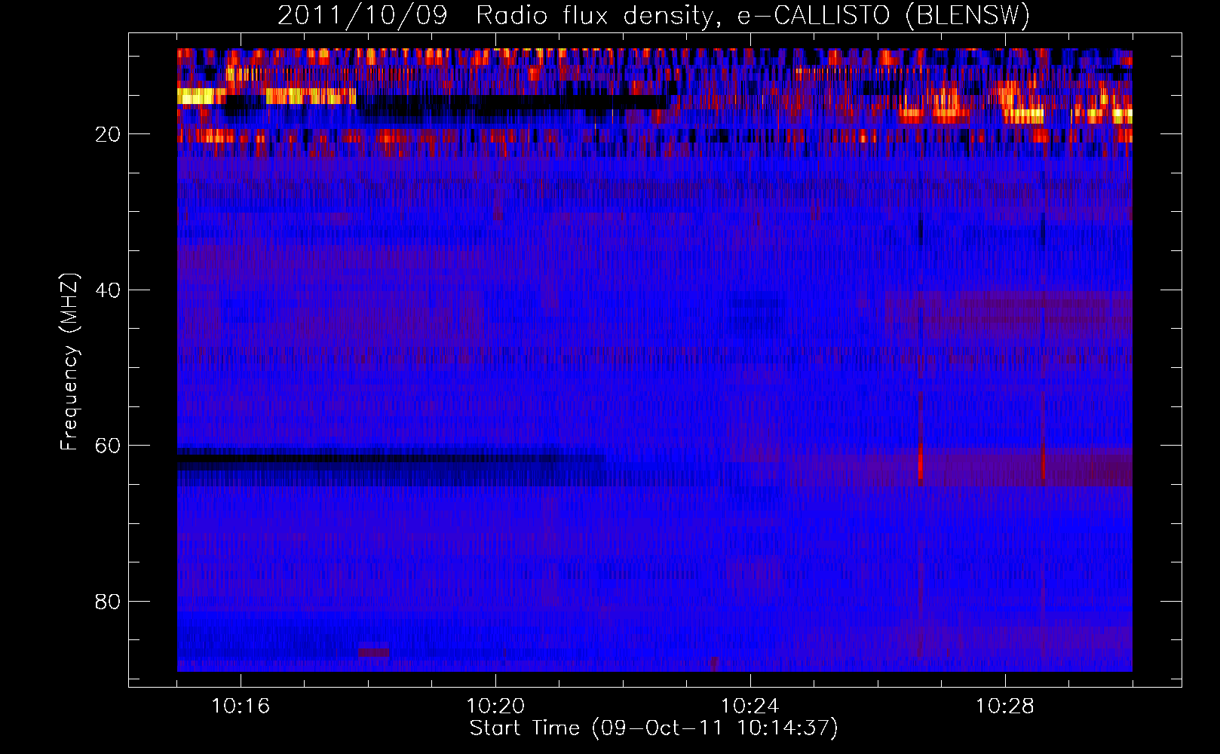Click the "10:16" time tick label
Screen dimensions: 1220x754
[241, 706]
